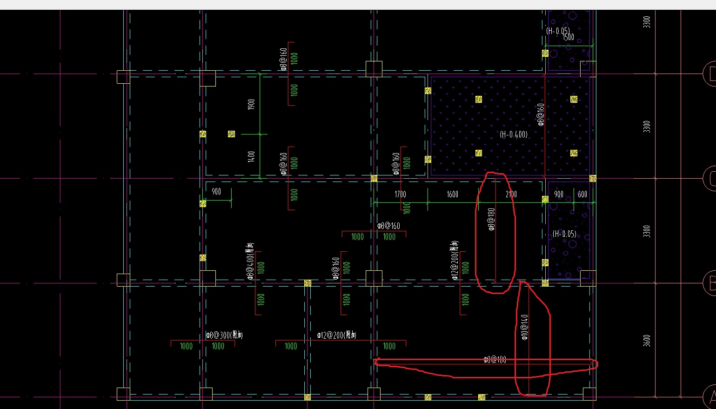Select the 1400 vertical dimension text
This screenshot has width=716, height=409.
[252, 156]
